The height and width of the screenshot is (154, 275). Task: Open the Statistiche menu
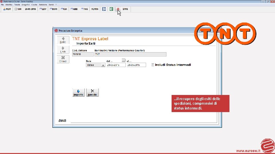[x=43, y=5]
